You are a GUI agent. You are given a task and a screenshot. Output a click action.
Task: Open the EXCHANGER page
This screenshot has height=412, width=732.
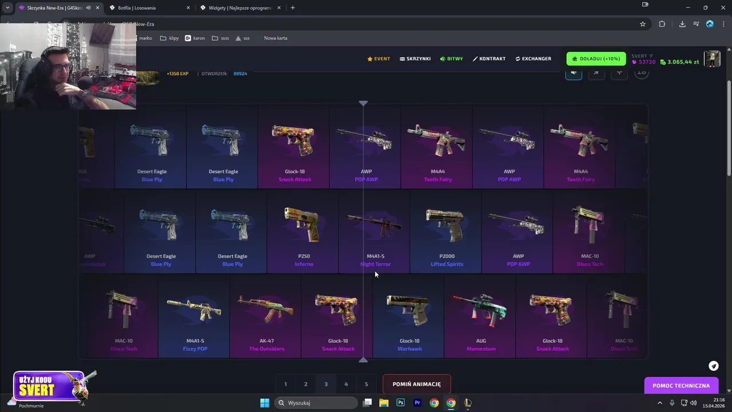(533, 58)
